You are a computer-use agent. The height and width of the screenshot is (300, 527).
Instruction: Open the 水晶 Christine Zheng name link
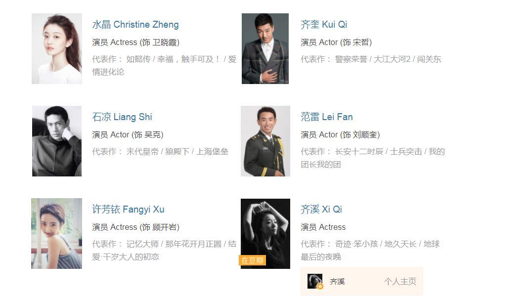tap(135, 25)
